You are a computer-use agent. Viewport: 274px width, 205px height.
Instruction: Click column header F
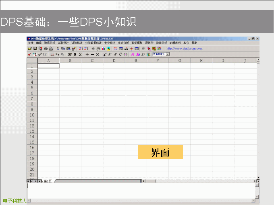(158, 60)
